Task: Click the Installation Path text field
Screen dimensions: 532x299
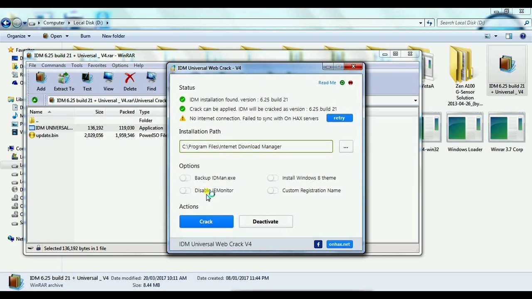Action: click(x=256, y=147)
